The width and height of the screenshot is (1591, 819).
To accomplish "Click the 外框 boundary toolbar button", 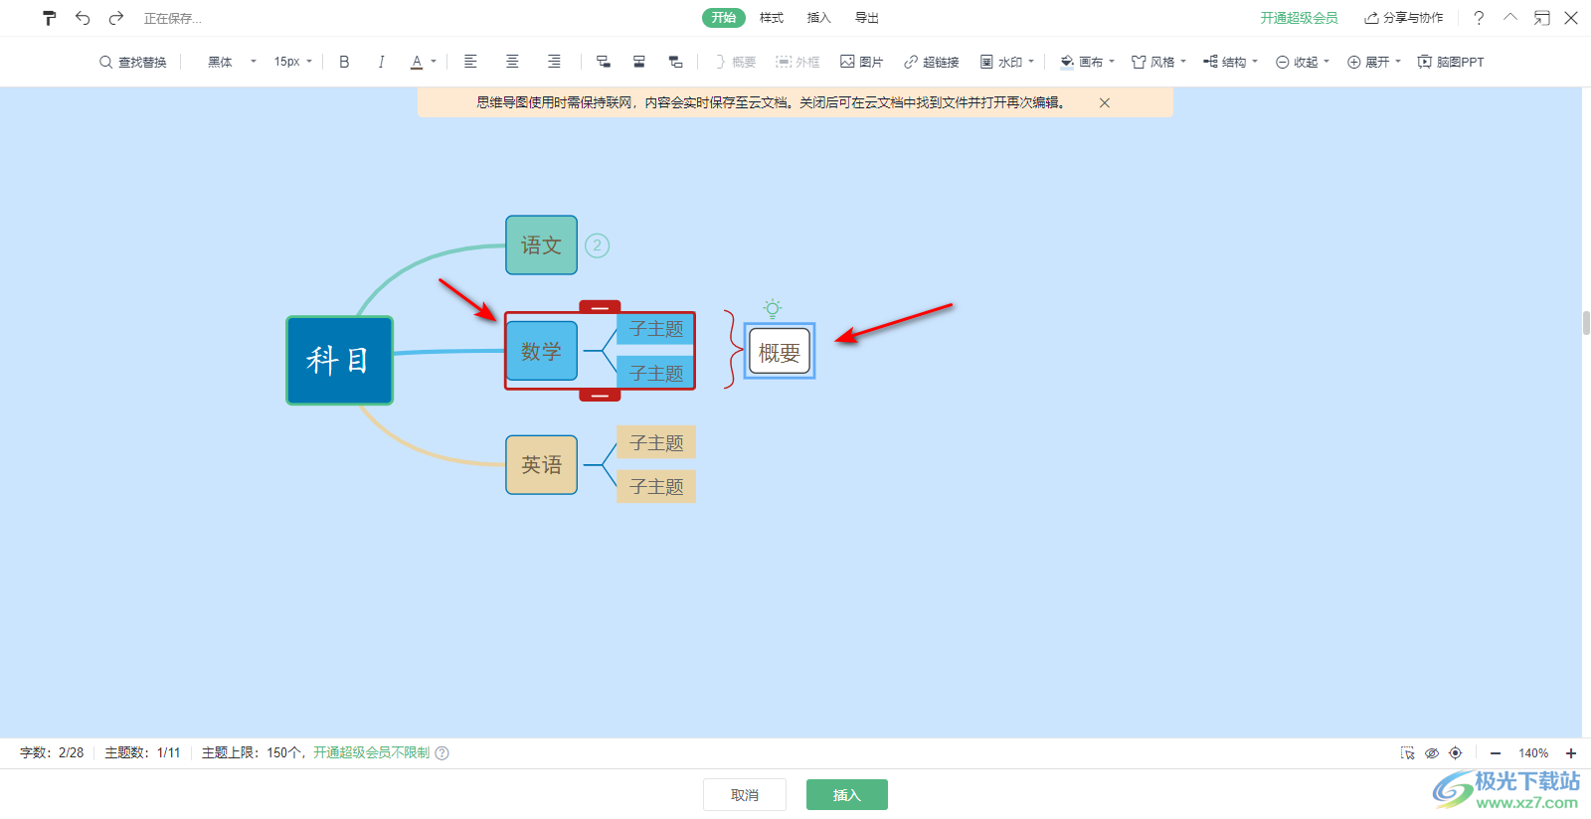I will coord(797,62).
